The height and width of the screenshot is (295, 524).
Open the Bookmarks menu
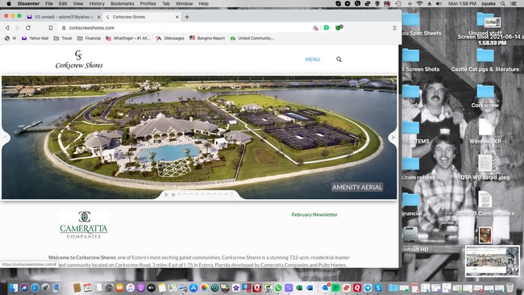[x=123, y=4]
